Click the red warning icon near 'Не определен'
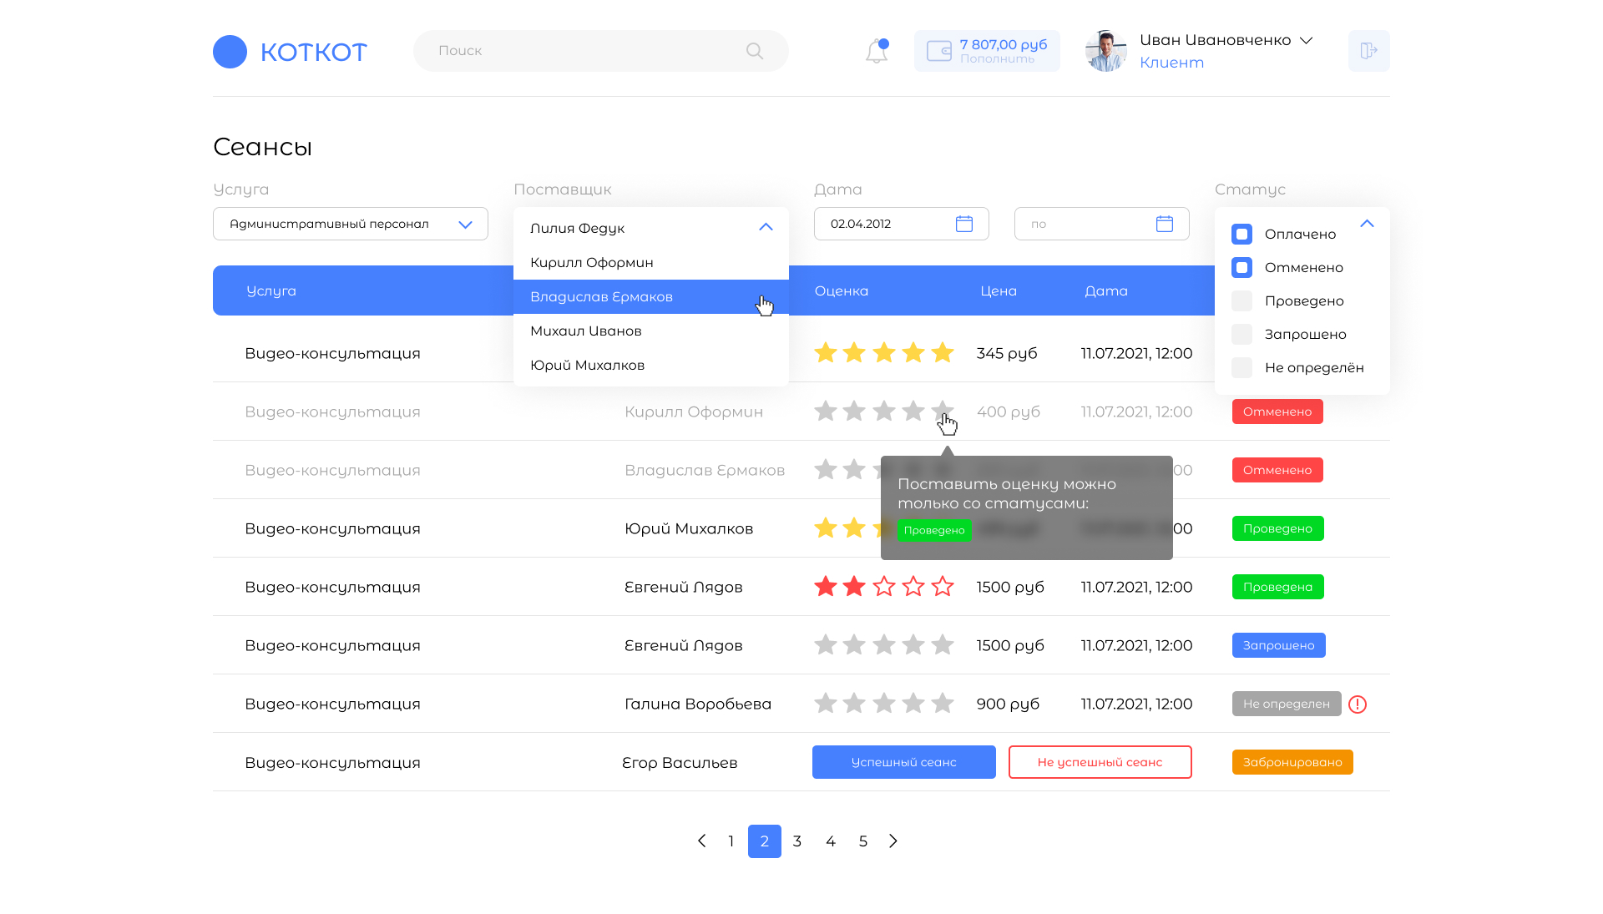 1358,704
